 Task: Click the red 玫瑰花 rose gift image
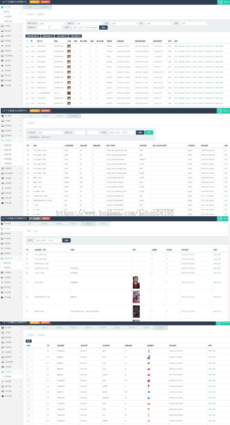point(149,386)
